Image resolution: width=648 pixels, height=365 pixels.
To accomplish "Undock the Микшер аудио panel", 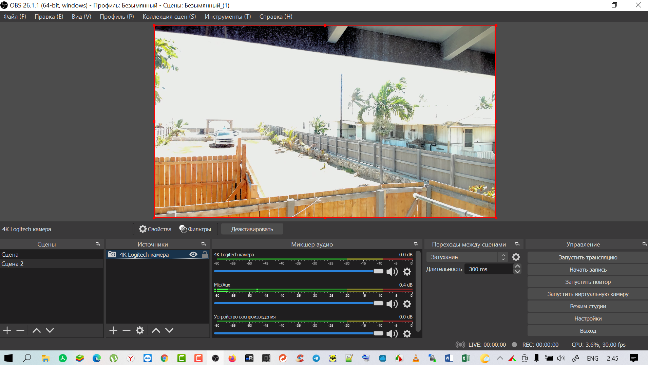I will [416, 244].
